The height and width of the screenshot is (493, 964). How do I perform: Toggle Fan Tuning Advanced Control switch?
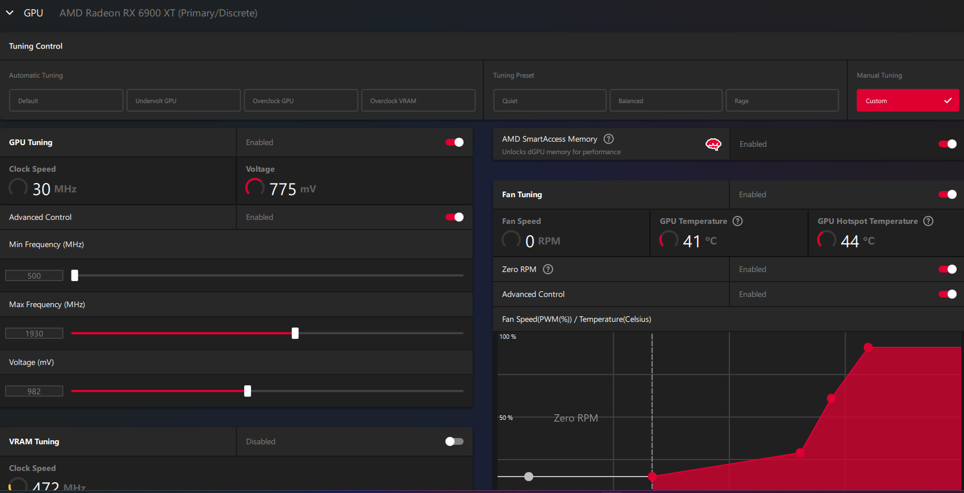point(948,294)
